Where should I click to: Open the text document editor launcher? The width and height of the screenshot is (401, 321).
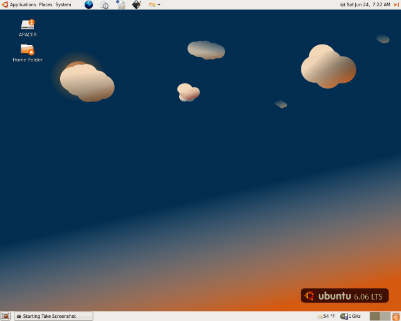click(x=121, y=4)
